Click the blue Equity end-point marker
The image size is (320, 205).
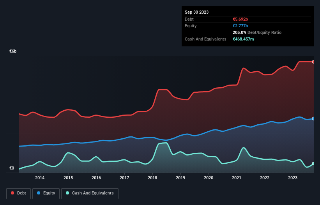pos(313,118)
